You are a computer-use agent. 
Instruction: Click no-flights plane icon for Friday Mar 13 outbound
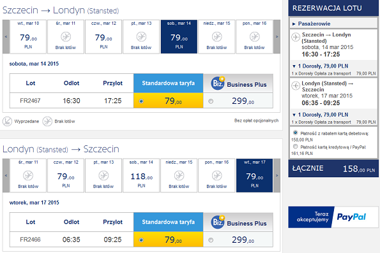tap(141, 37)
